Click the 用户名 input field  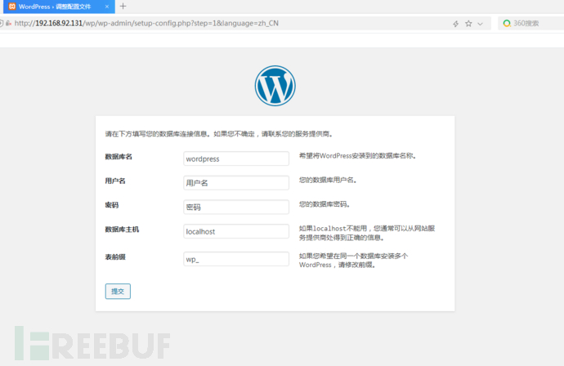click(236, 183)
